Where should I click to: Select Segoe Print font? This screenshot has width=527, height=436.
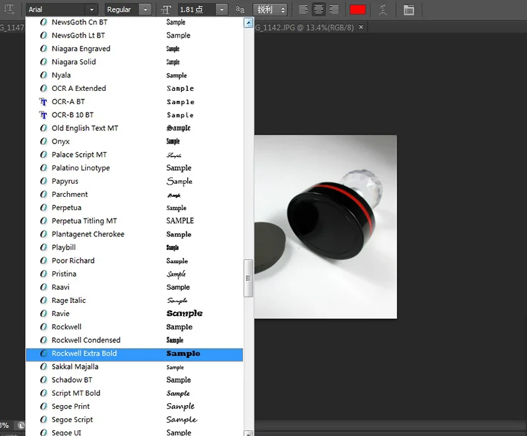point(134,406)
